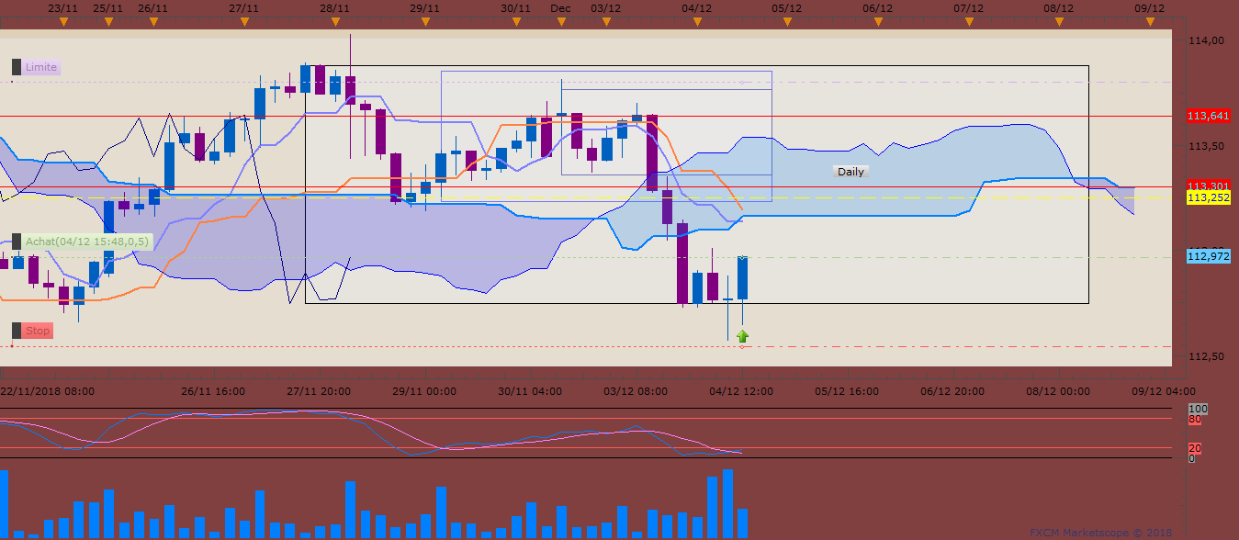Click the 113,50 price axis label

click(1205, 146)
